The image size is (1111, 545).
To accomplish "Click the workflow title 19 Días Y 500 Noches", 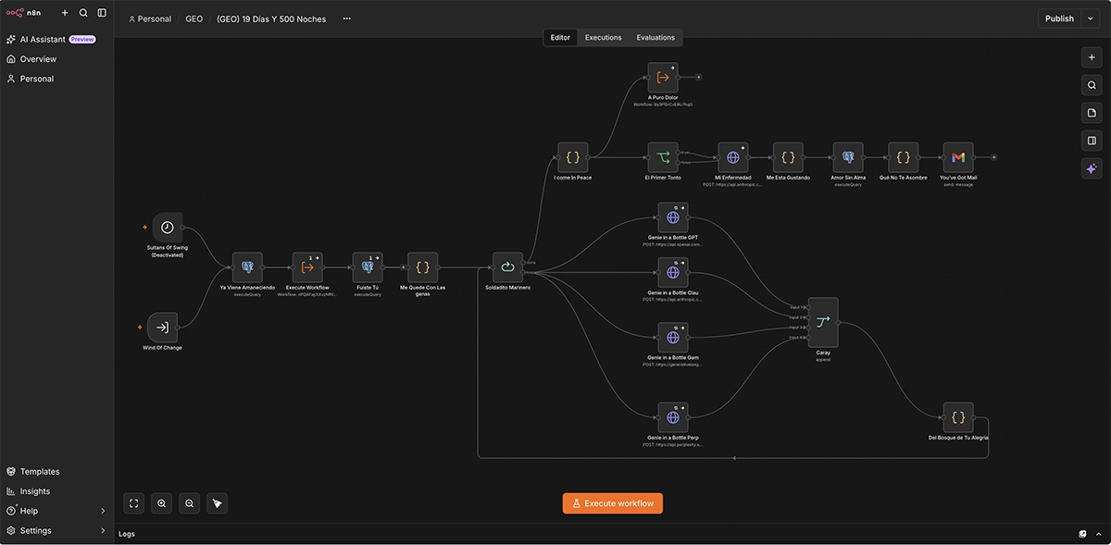I will [271, 19].
